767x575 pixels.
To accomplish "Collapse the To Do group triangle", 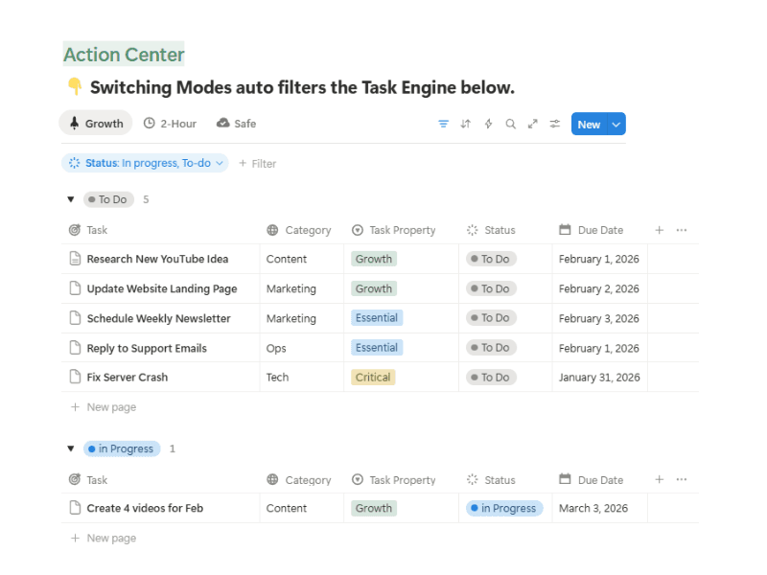I will [x=71, y=199].
